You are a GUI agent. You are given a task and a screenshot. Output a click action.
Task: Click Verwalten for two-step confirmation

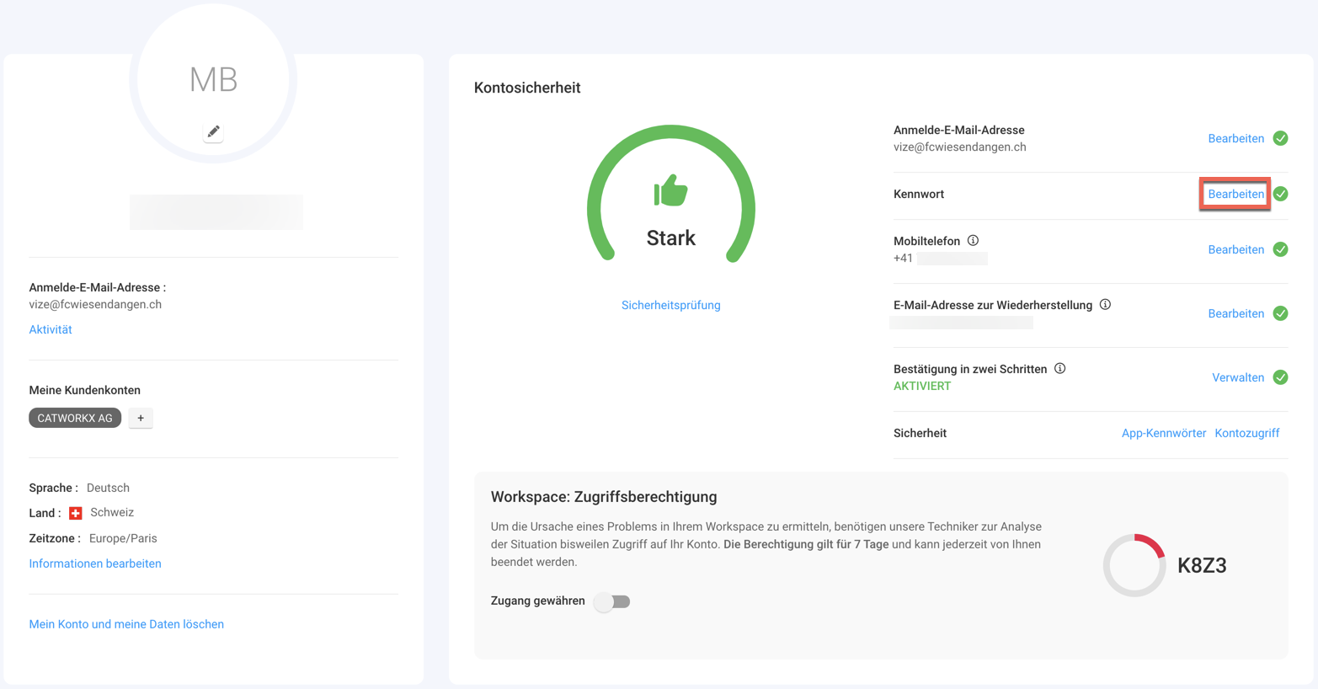pos(1237,378)
